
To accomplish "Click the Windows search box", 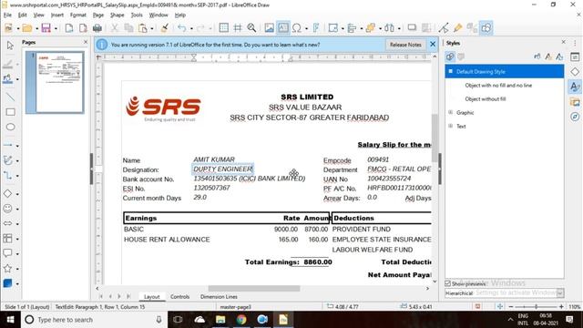I will pos(95,320).
